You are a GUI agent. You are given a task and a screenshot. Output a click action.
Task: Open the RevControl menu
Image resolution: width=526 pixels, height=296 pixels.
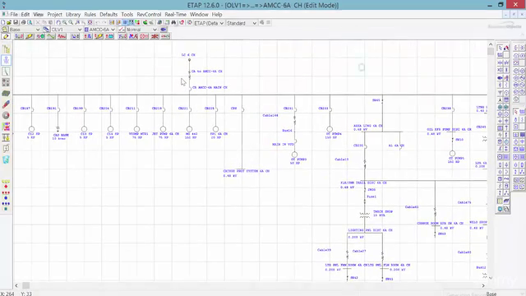[x=149, y=15]
